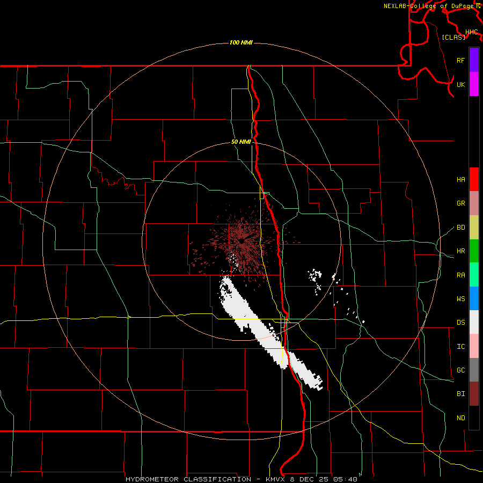Click the RF purple legend swatch

coord(474,60)
